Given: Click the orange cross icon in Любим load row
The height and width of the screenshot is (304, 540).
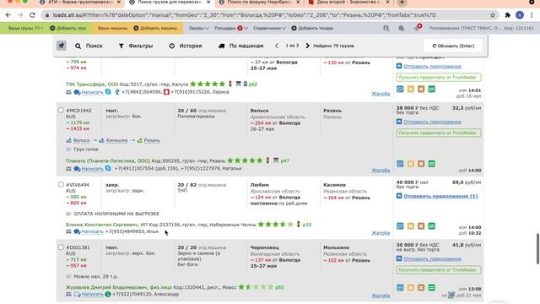Looking at the screenshot, I should 421,226.
